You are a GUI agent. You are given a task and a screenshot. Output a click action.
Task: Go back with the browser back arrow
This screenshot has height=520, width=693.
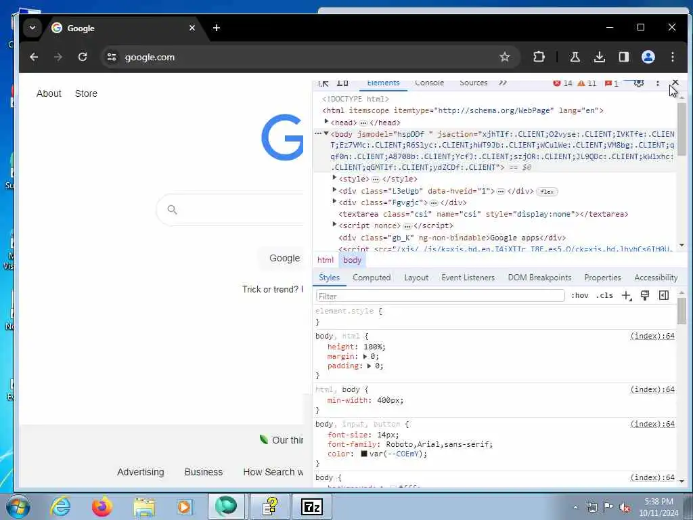tap(34, 57)
